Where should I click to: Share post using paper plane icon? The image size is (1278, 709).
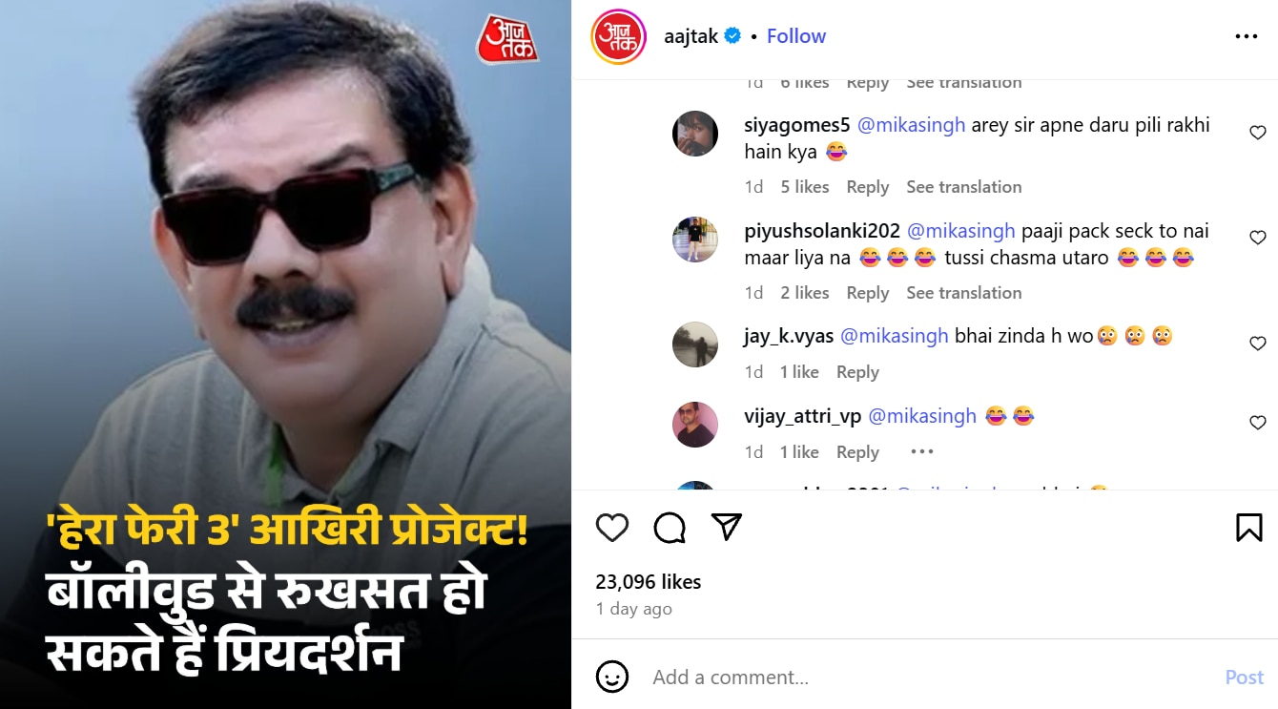727,527
